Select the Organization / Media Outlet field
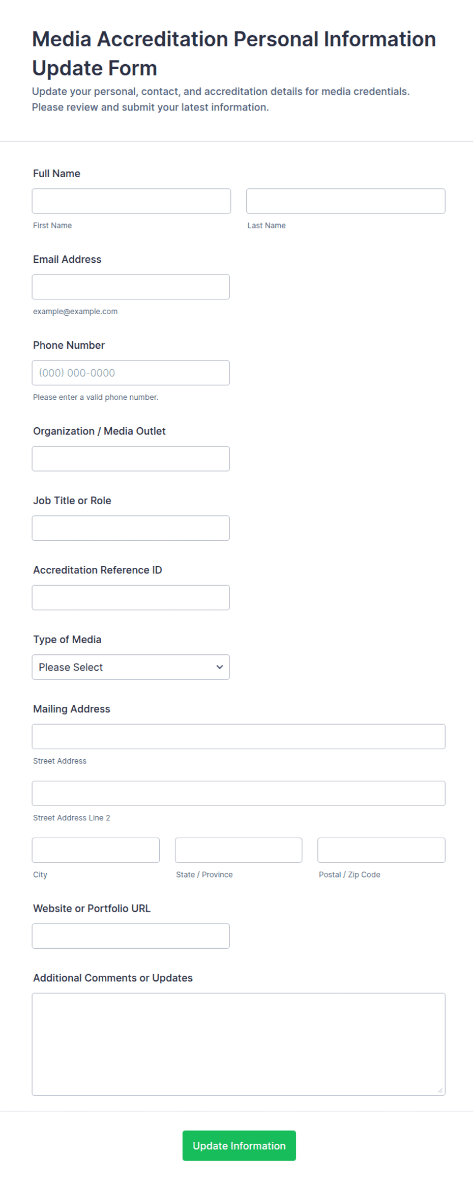This screenshot has height=1186, width=473. (131, 459)
